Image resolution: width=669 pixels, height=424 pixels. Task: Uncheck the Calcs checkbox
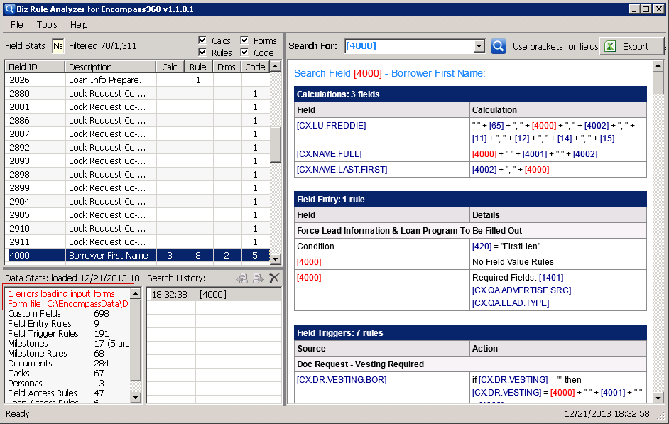tap(202, 40)
